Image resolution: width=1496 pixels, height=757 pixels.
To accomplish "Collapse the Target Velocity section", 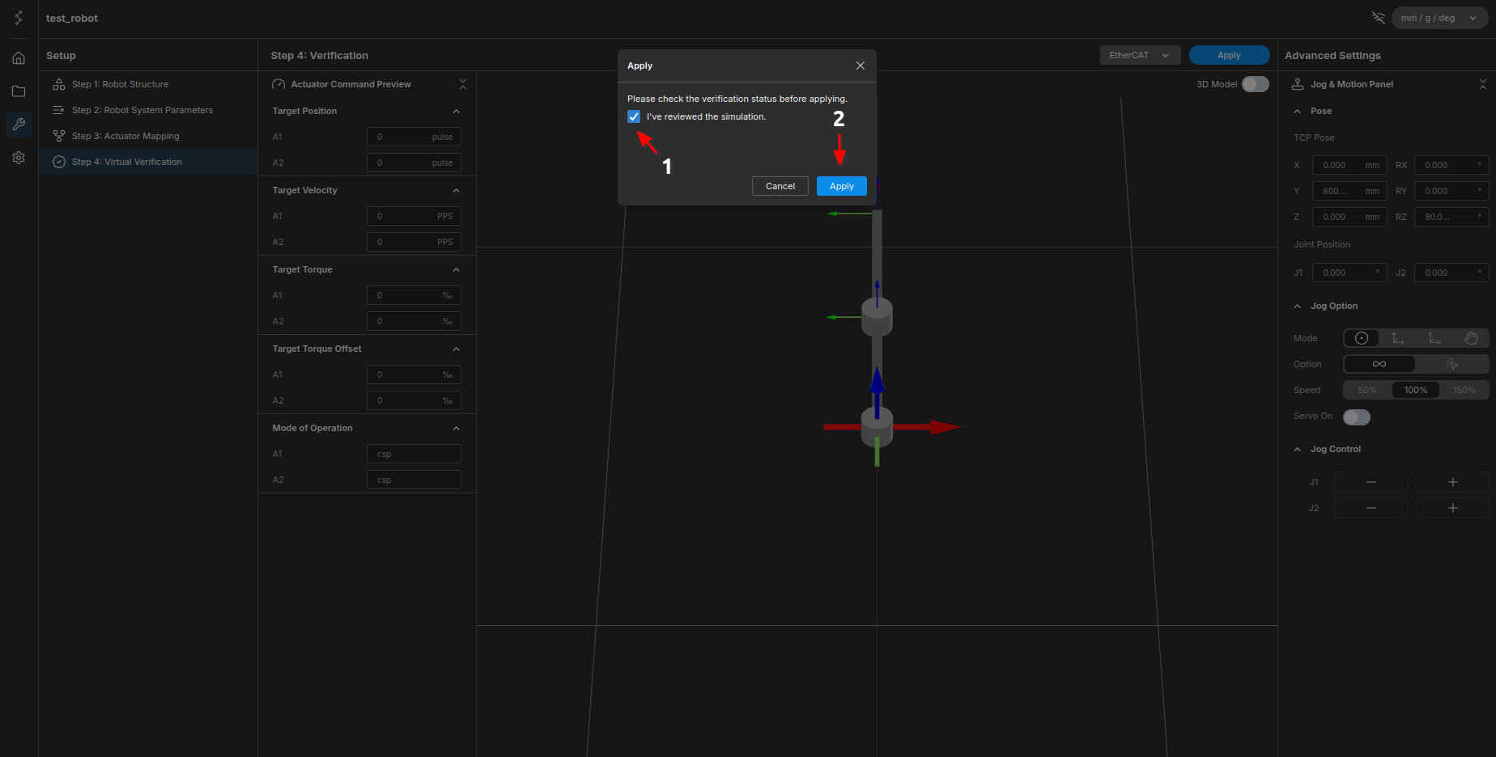I will click(x=456, y=191).
